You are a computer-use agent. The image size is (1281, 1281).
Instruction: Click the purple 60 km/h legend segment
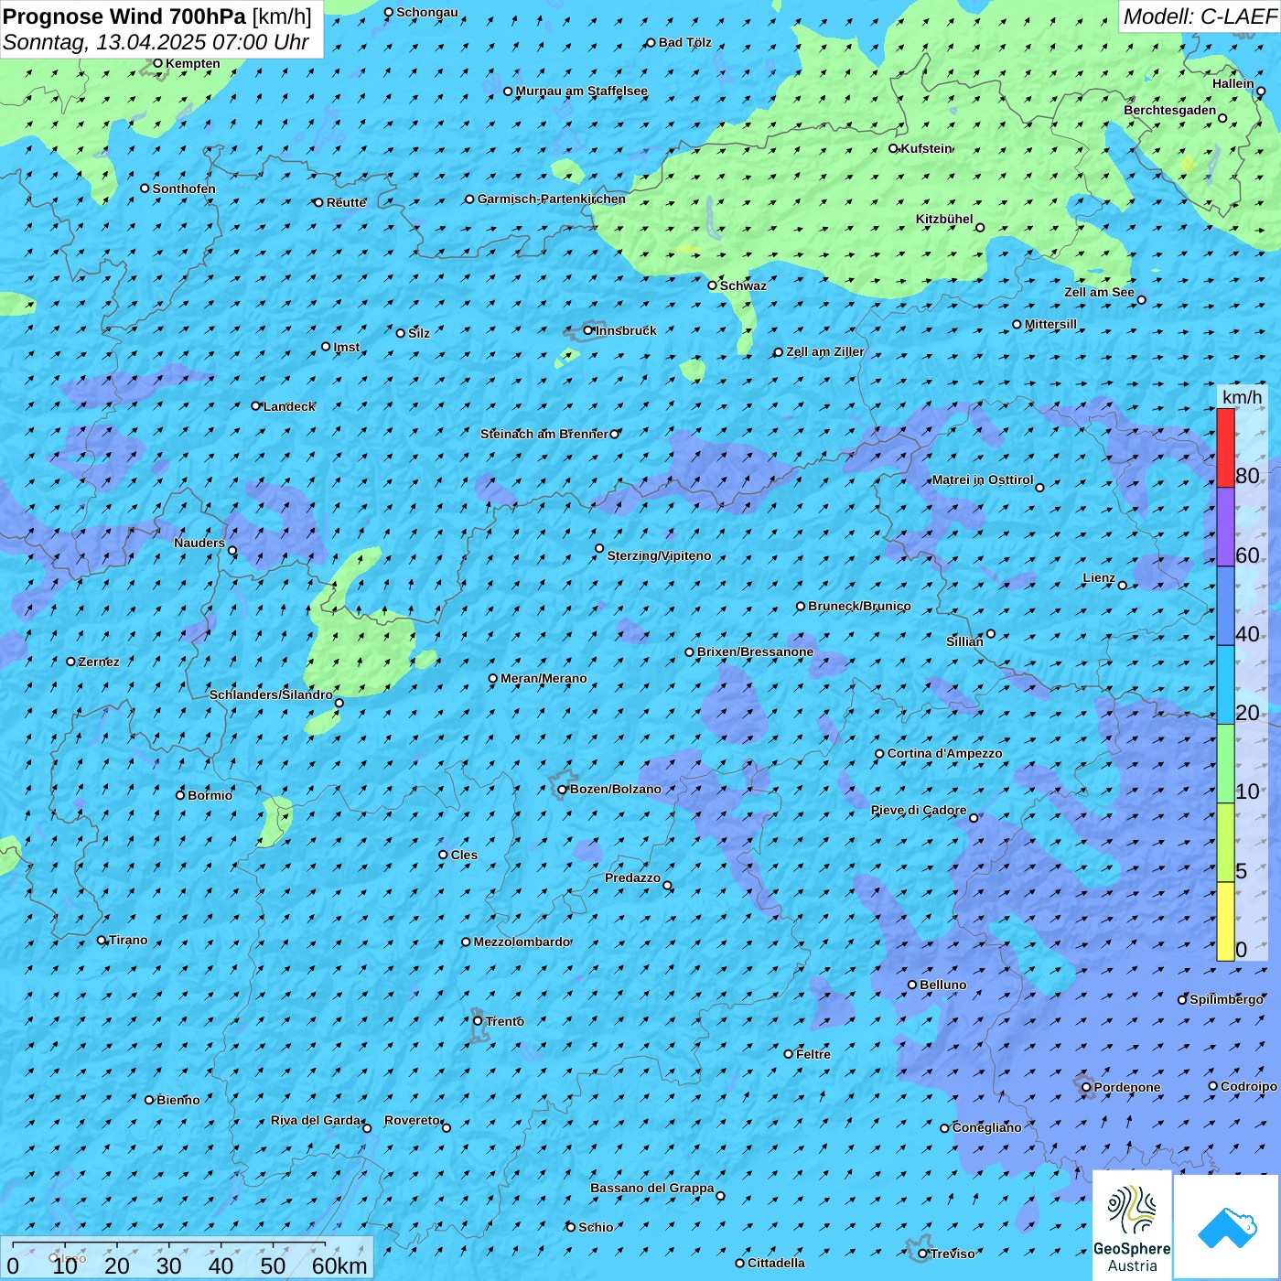click(1225, 527)
